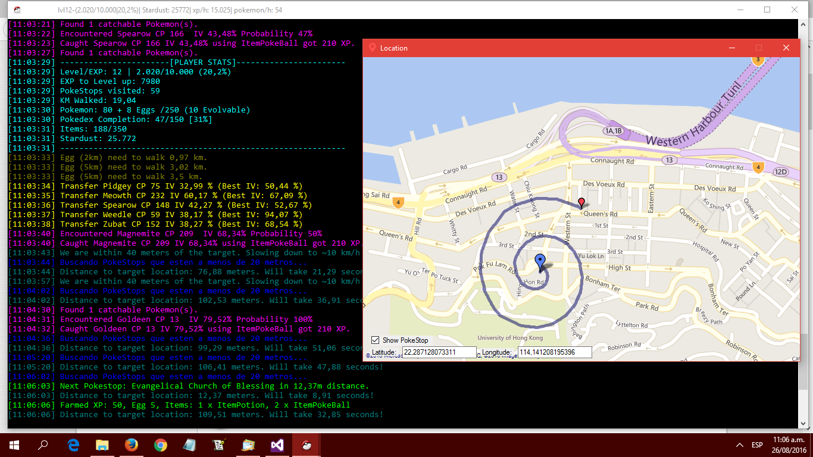Click 'Next Pokestop: Evangelical Church of Blessing' line

click(x=189, y=386)
